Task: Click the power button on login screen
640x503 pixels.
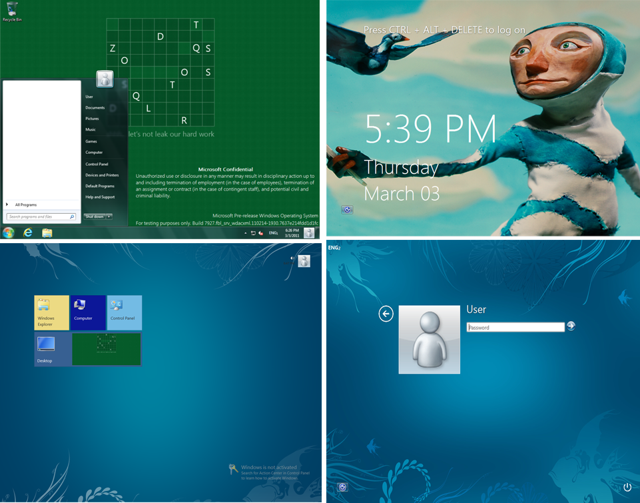Action: coord(627,487)
